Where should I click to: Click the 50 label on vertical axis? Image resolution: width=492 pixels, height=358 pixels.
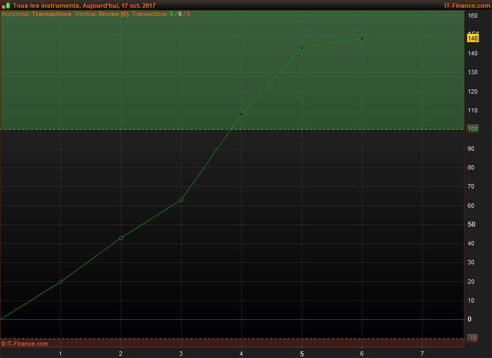pos(472,224)
